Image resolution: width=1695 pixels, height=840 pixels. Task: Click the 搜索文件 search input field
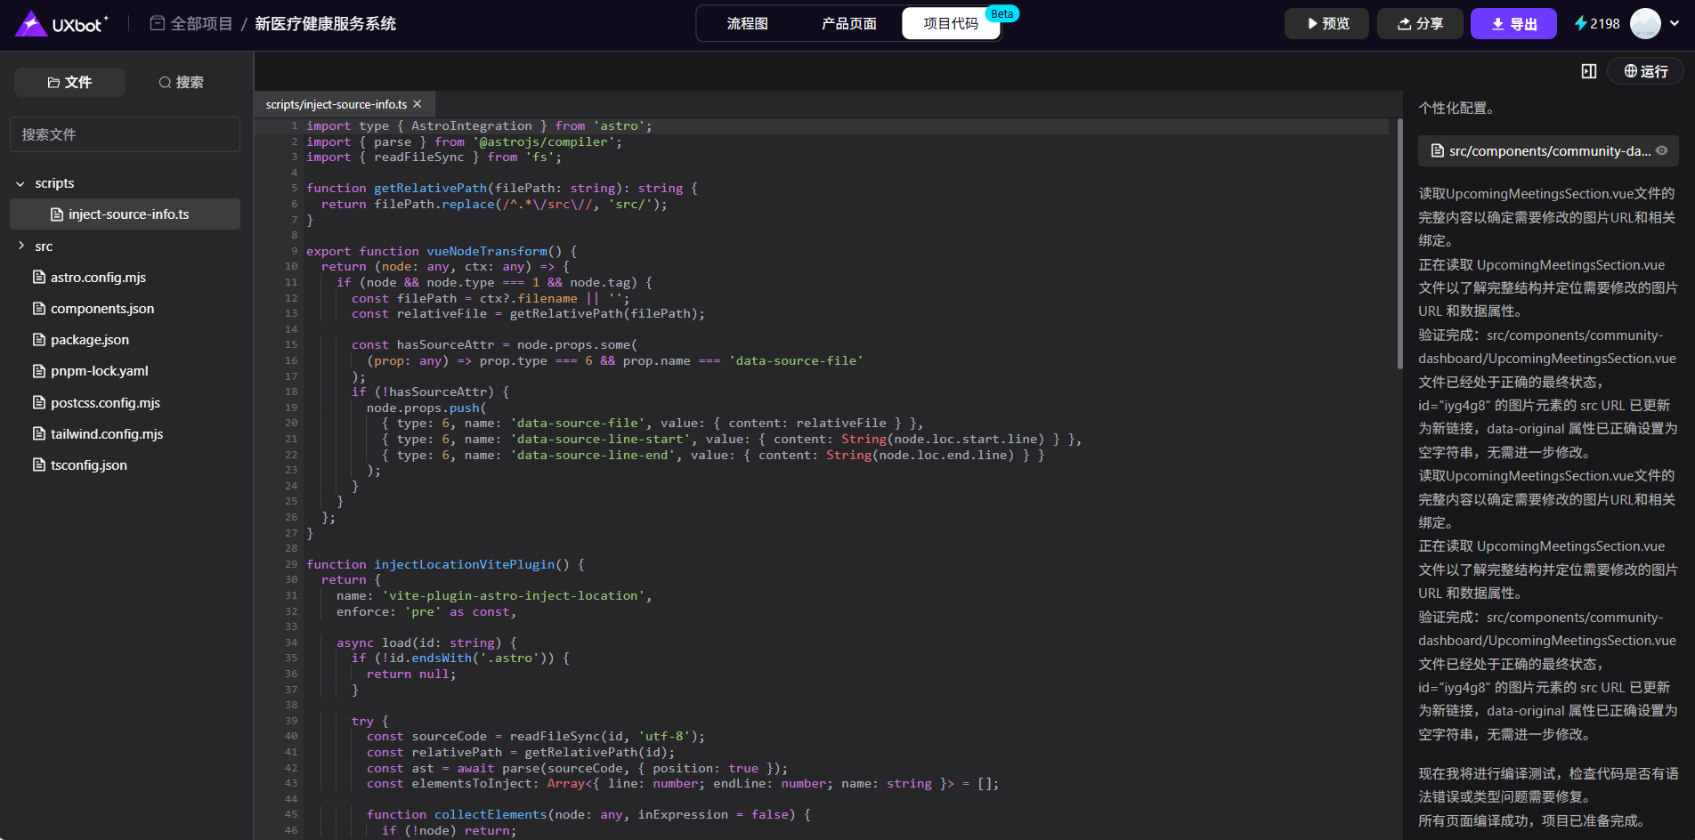coord(125,134)
